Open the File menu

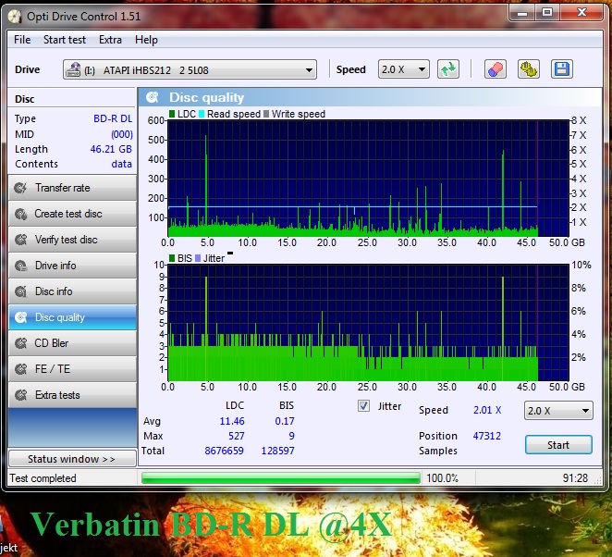coord(22,40)
